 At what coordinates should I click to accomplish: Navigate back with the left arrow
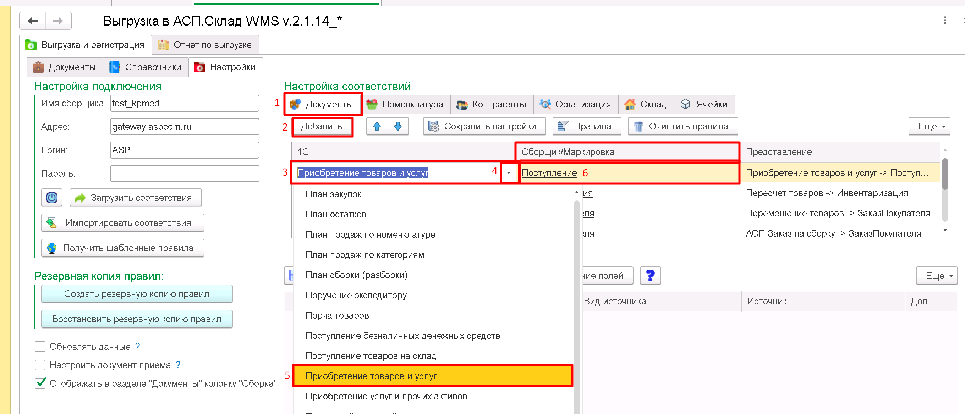(33, 21)
